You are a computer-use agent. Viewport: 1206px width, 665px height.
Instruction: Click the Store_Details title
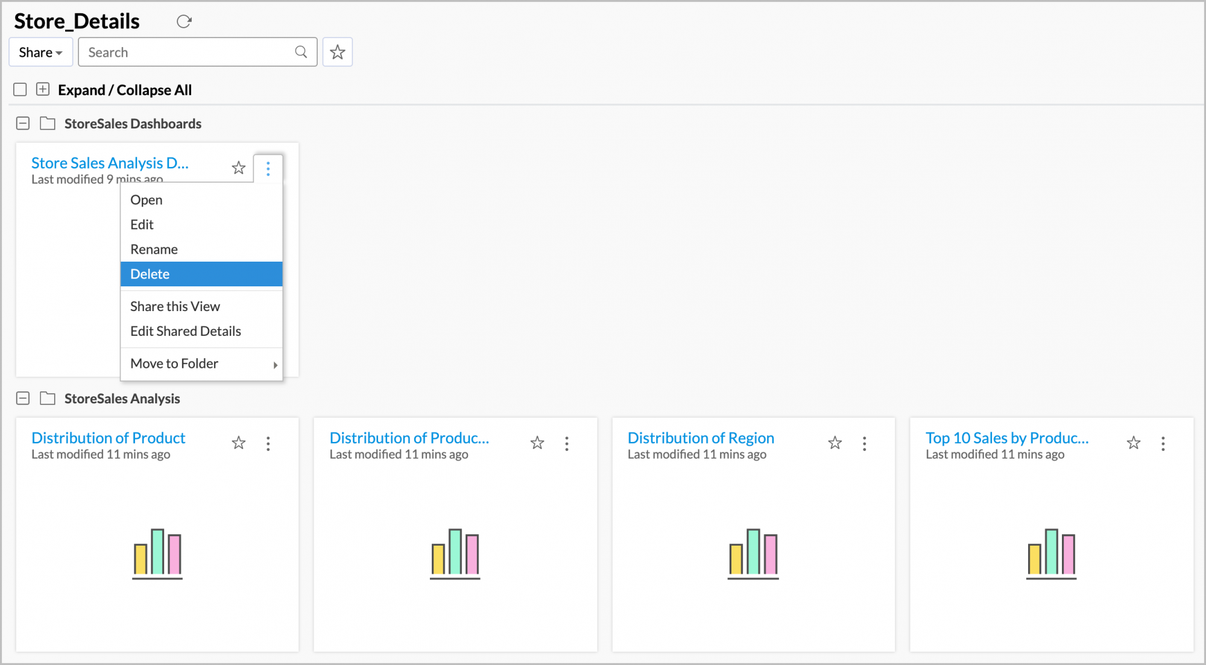click(77, 21)
